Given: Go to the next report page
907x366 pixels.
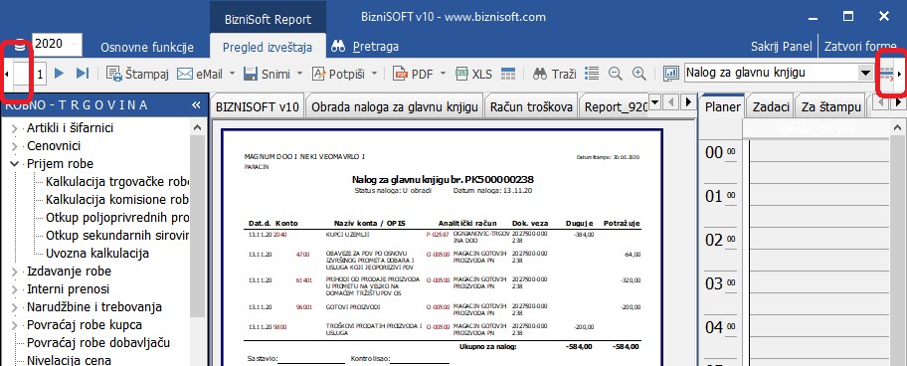Looking at the screenshot, I should 59,74.
